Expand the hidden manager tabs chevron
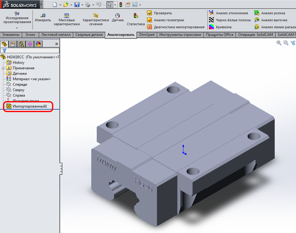The height and width of the screenshot is (233, 296). pyautogui.click(x=57, y=44)
